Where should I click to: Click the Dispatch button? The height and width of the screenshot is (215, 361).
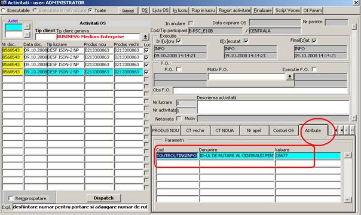pyautogui.click(x=103, y=198)
